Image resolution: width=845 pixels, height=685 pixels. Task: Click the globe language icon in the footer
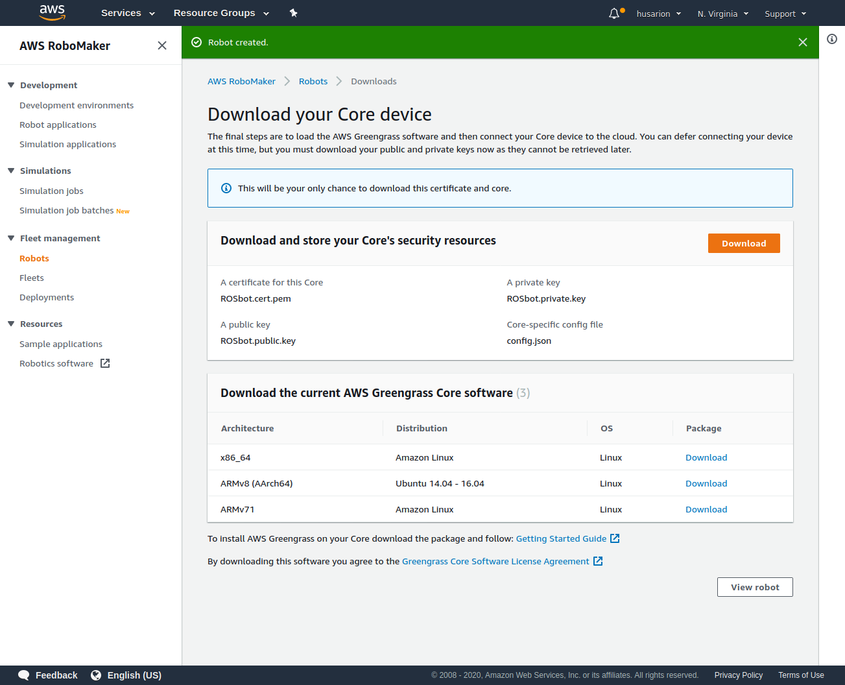(96, 675)
